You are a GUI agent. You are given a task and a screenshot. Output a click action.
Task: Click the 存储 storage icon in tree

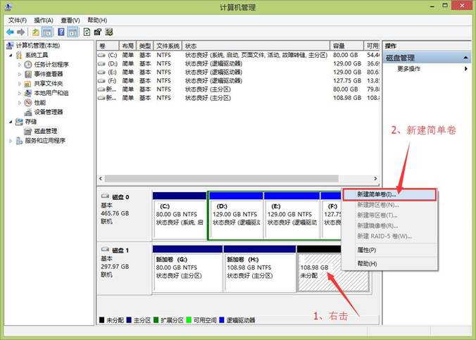(x=19, y=122)
